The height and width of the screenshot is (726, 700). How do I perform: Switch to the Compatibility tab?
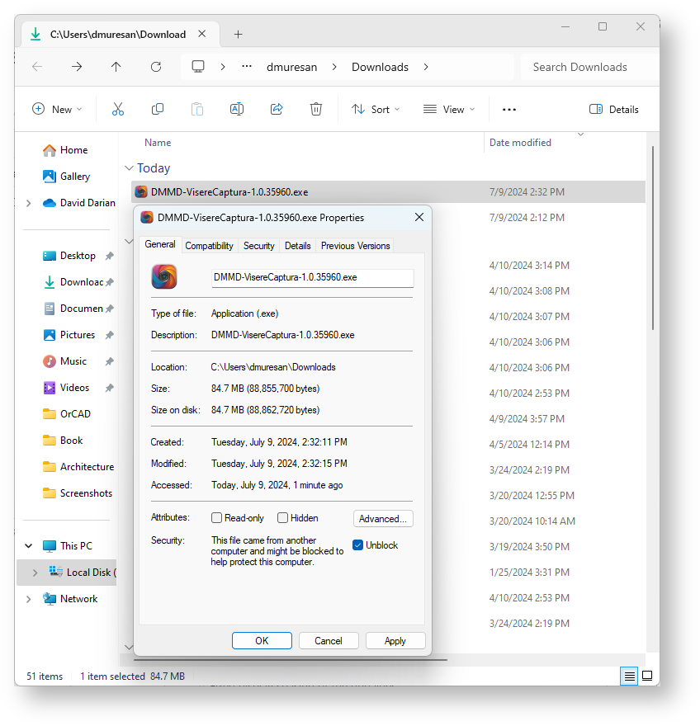point(209,246)
